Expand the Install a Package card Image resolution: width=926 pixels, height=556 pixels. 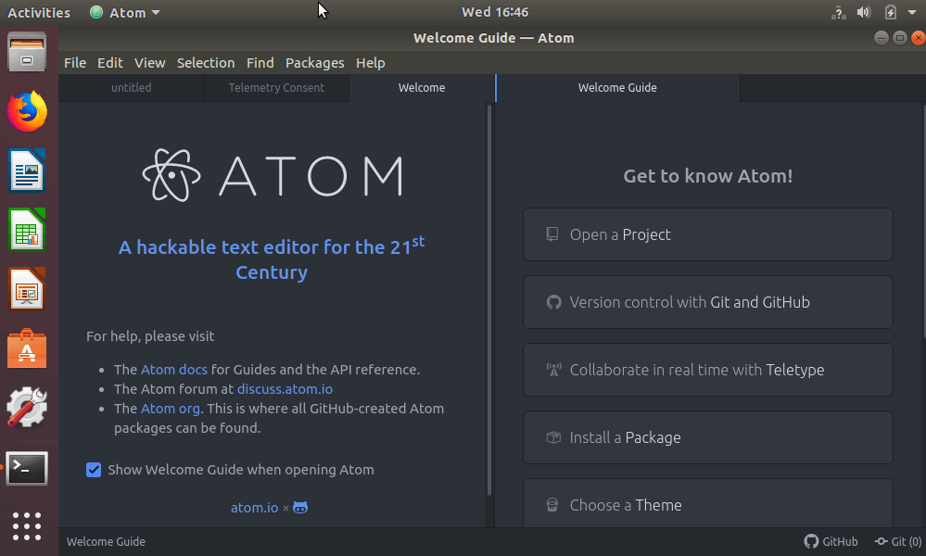(708, 437)
